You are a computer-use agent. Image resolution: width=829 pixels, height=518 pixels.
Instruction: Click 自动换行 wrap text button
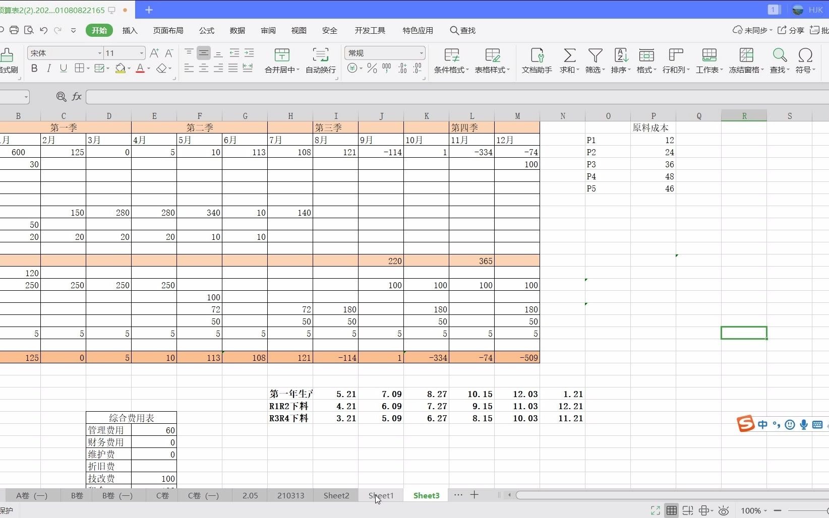(321, 60)
